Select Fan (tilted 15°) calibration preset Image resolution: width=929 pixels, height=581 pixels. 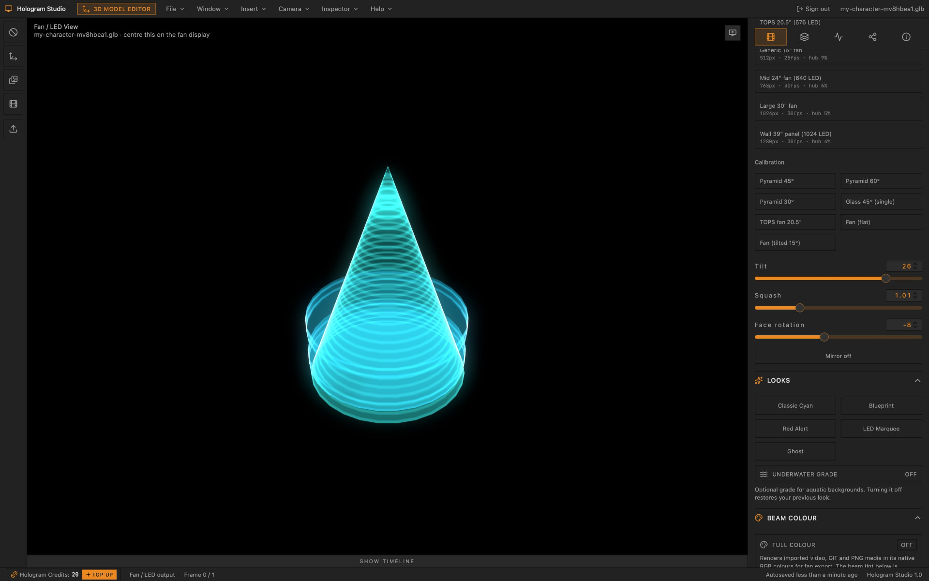(x=795, y=243)
